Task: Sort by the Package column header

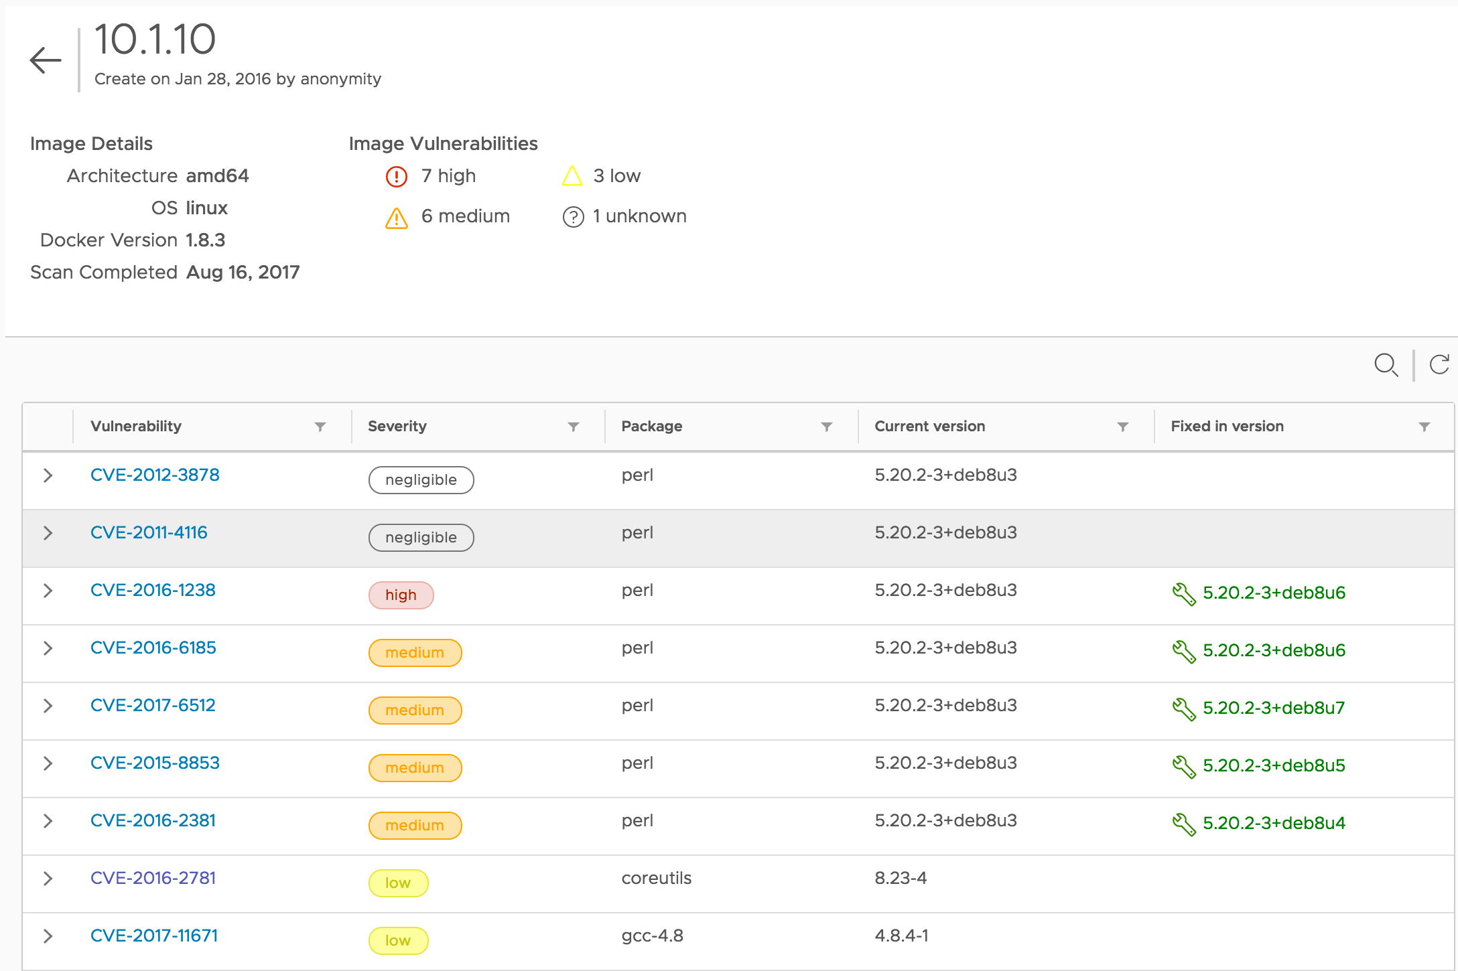Action: tap(652, 426)
